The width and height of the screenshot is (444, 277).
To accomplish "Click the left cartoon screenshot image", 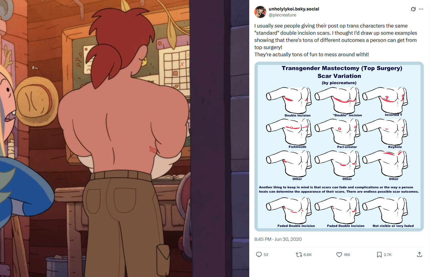I will click(x=125, y=138).
